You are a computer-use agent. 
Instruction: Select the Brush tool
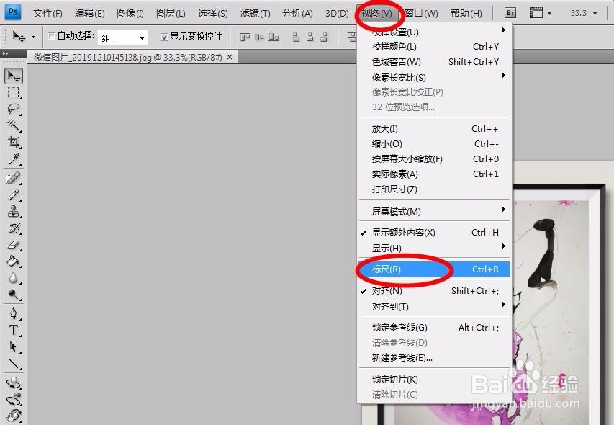(x=14, y=194)
